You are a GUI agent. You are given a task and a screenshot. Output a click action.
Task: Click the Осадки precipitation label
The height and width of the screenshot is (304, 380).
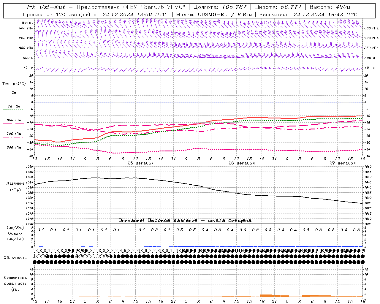(x=15, y=233)
